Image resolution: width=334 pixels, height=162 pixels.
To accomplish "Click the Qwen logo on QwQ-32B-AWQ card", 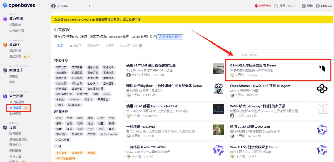I will [x=218, y=150].
